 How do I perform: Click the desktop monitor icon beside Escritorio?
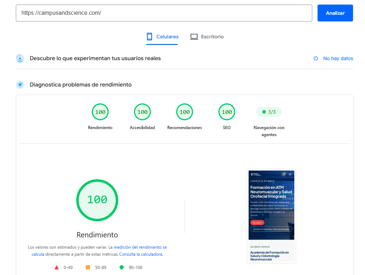click(x=194, y=37)
